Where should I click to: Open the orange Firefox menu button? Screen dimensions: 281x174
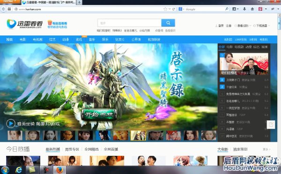(10, 1)
